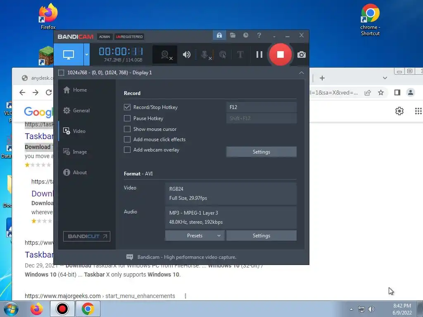Open Firefox desktop shortcut
This screenshot has height=317, width=423.
48,16
